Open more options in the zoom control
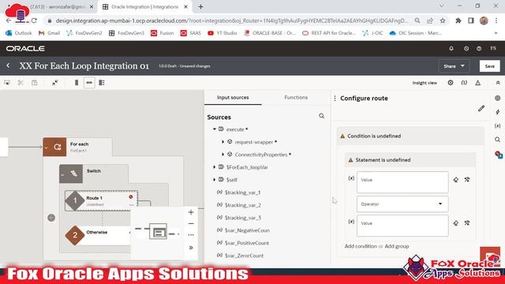Viewport: 505px width, 284px height. click(x=191, y=235)
